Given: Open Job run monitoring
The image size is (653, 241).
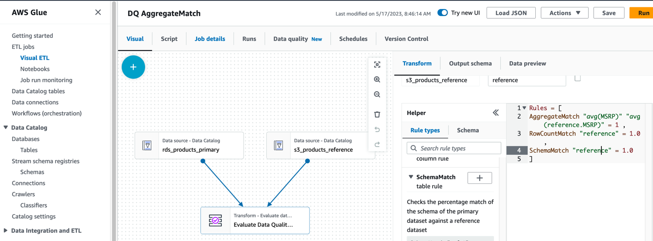Looking at the screenshot, I should (x=46, y=80).
